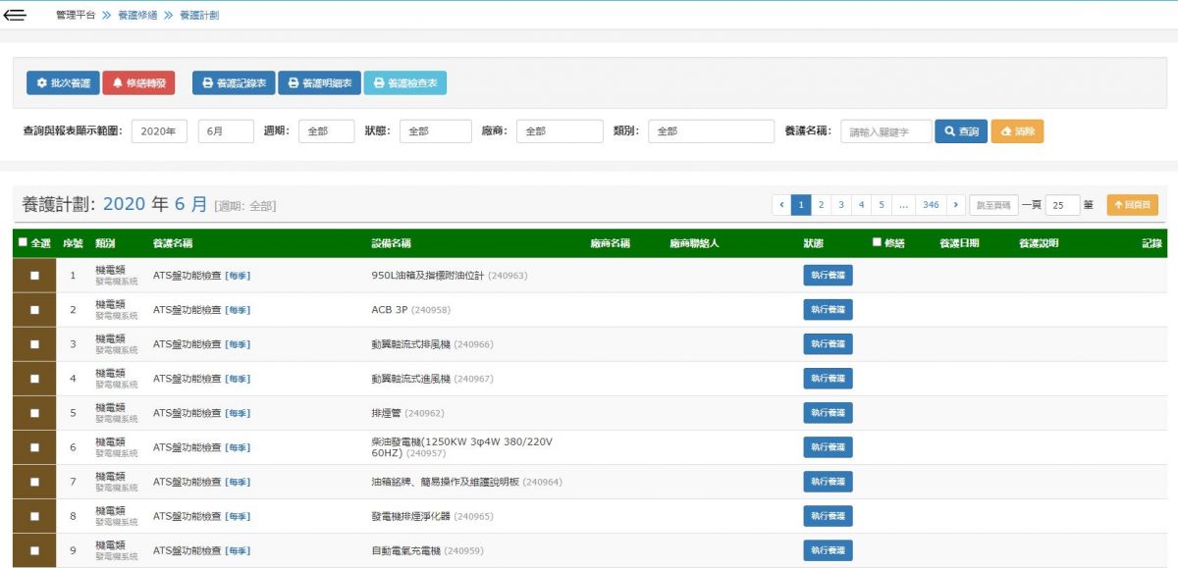Open the 6月 month dropdown

pyautogui.click(x=226, y=131)
